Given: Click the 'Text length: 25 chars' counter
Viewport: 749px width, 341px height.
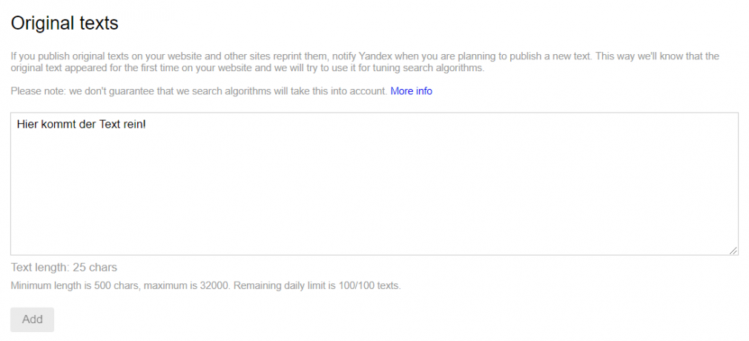Looking at the screenshot, I should 64,268.
